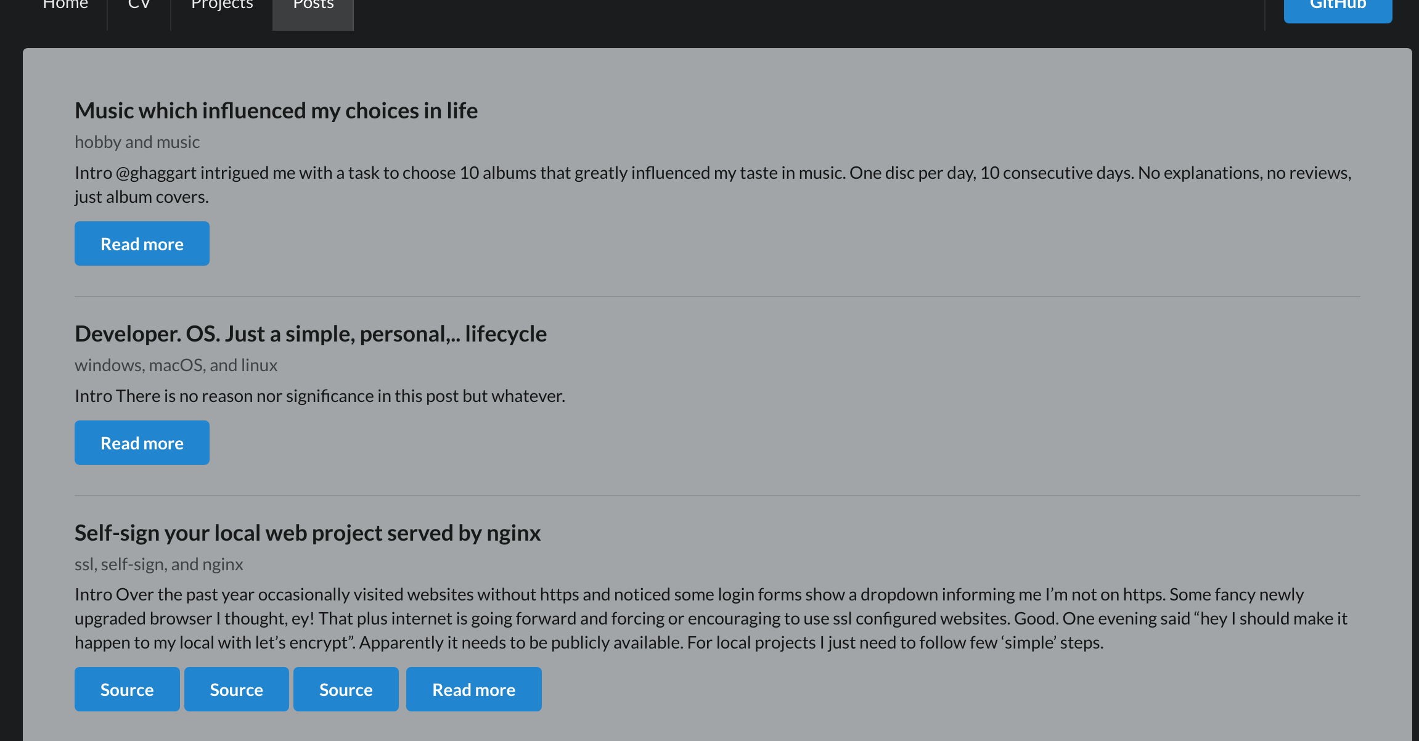
Task: Click the third Source button
Action: tap(346, 689)
